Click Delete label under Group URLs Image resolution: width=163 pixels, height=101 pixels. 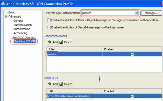tap(68, 84)
